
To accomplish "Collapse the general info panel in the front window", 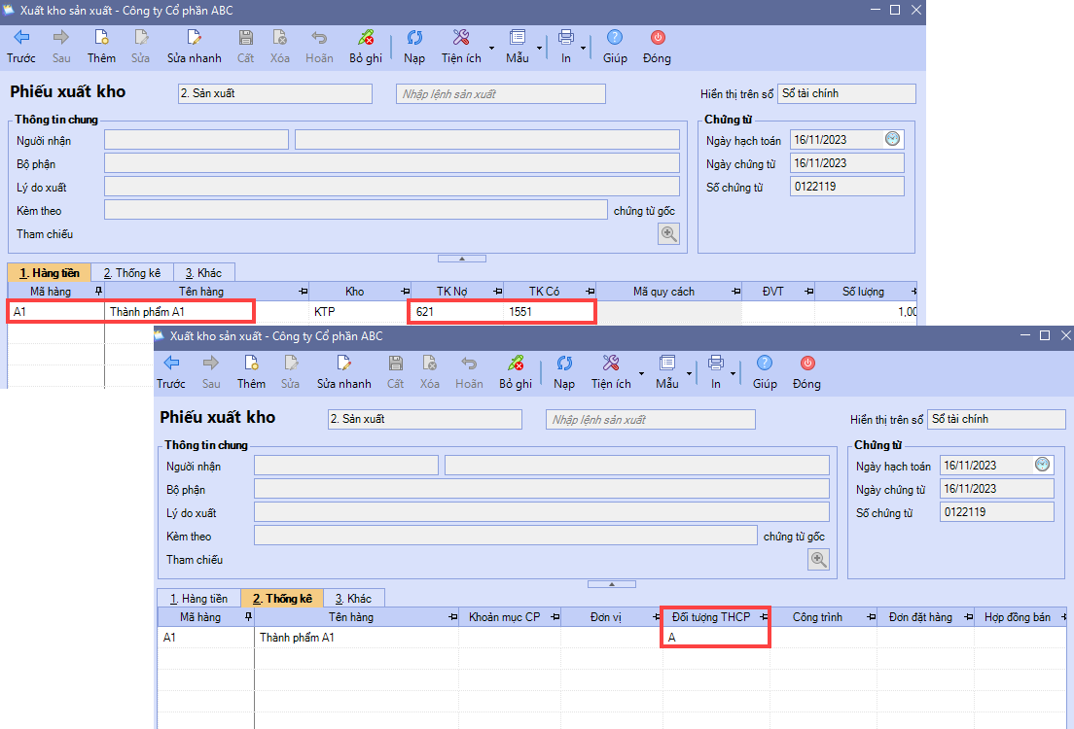I will click(x=611, y=584).
